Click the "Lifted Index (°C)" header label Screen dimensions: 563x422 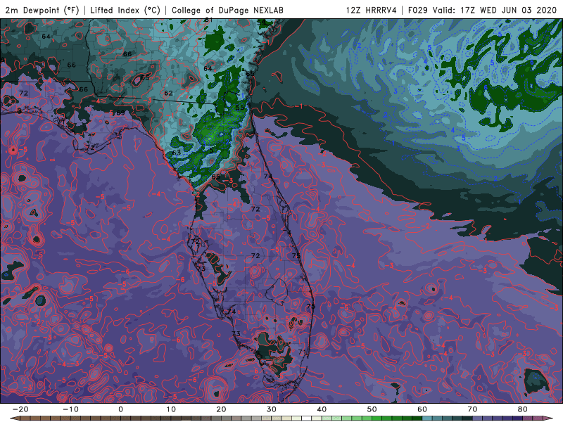pyautogui.click(x=125, y=10)
